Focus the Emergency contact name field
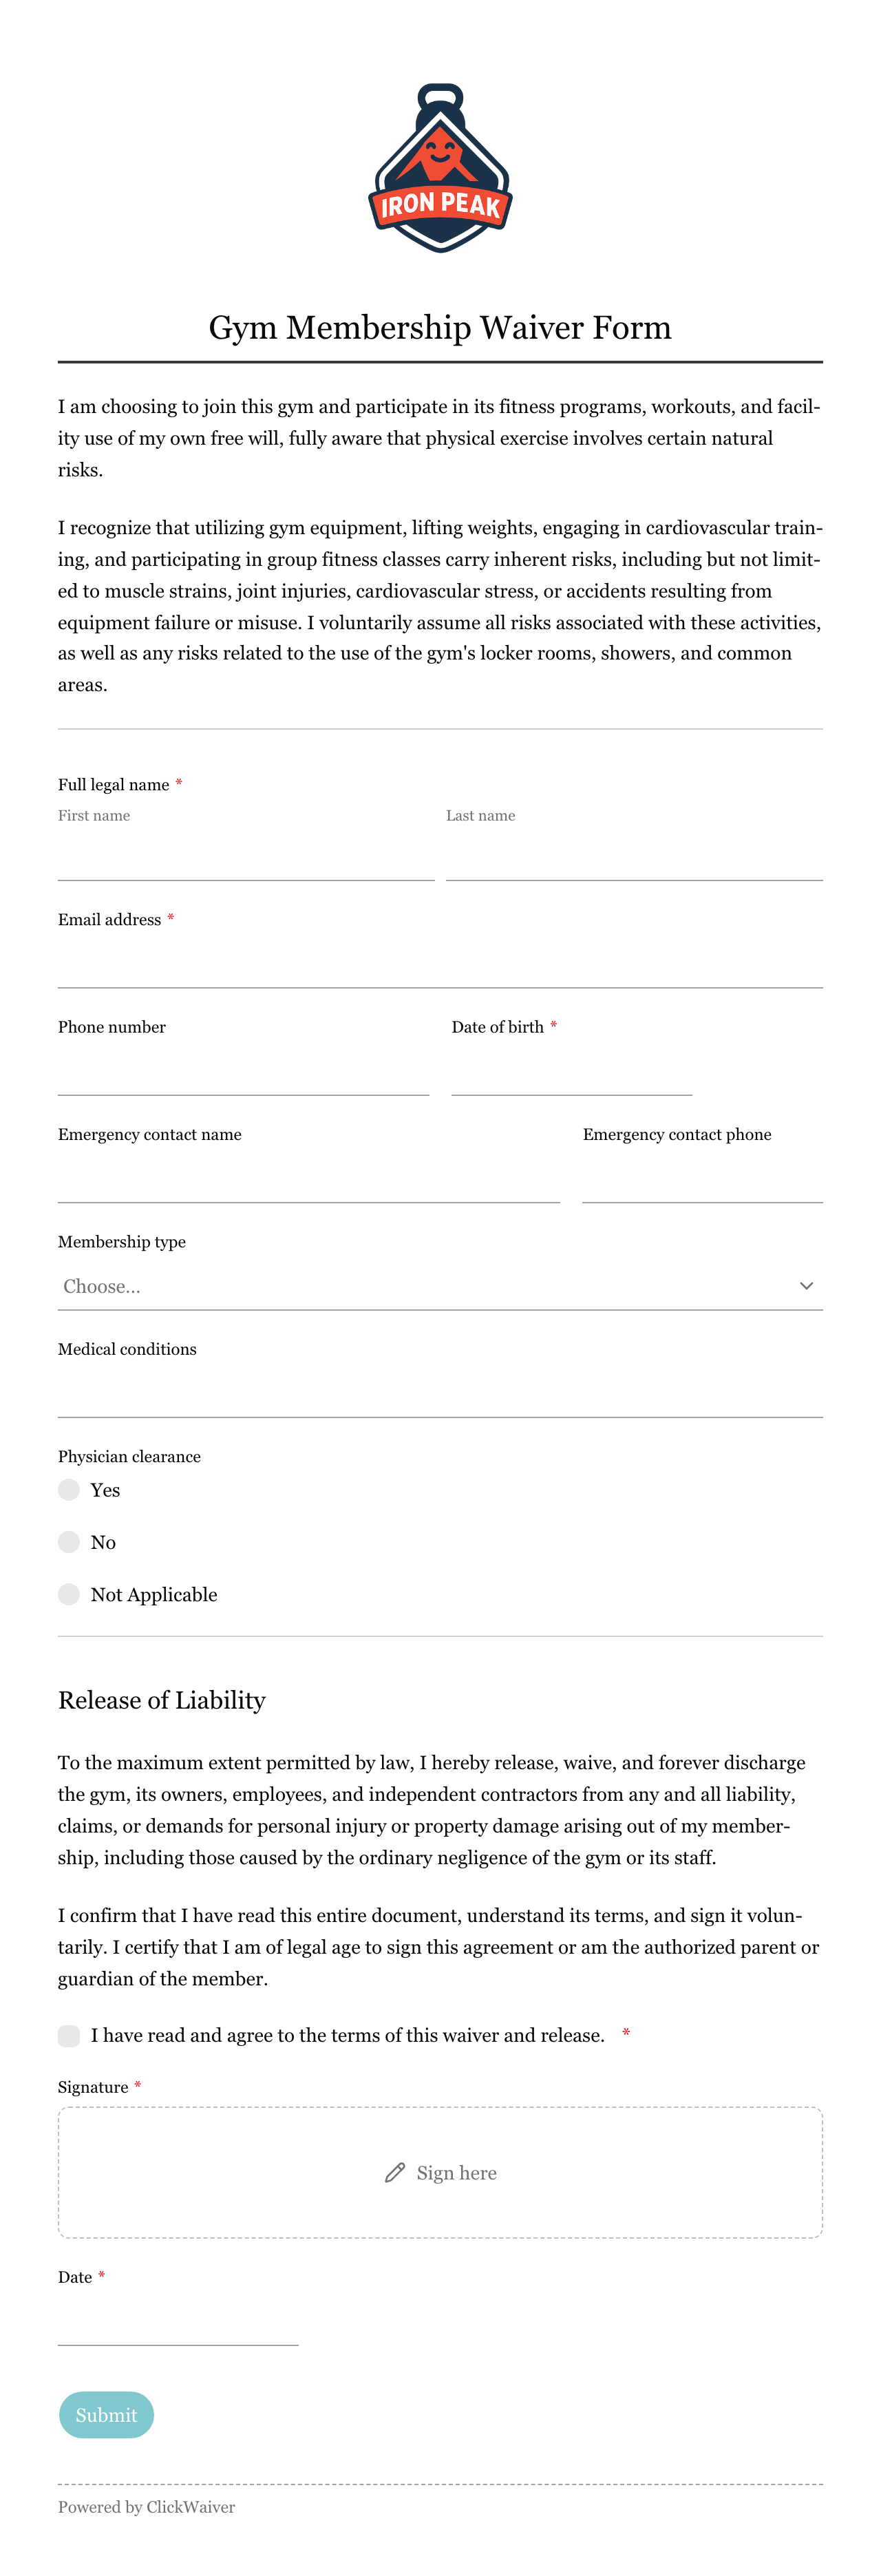Screen dimensions: 881x2576 [x=309, y=1178]
